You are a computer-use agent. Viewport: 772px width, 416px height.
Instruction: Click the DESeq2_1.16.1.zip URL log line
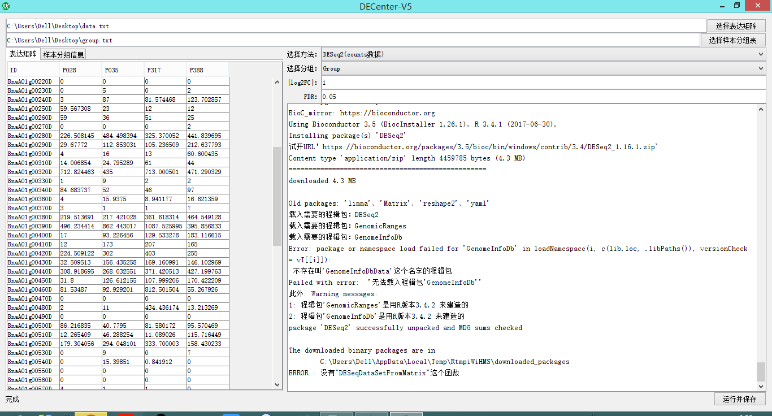pos(473,147)
